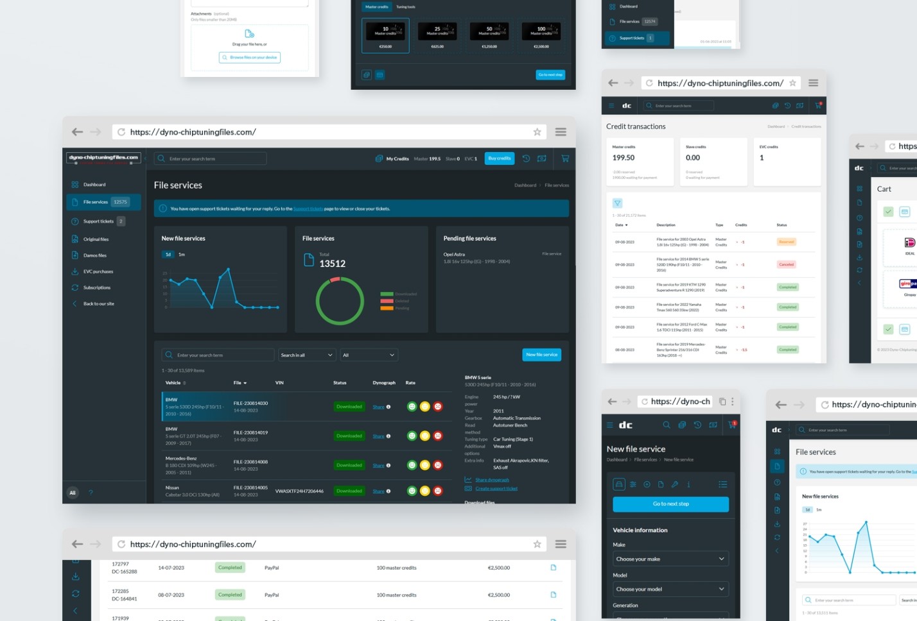This screenshot has width=917, height=621.
Task: Open the hamburger menu beside the dc logo
Action: pos(610,425)
